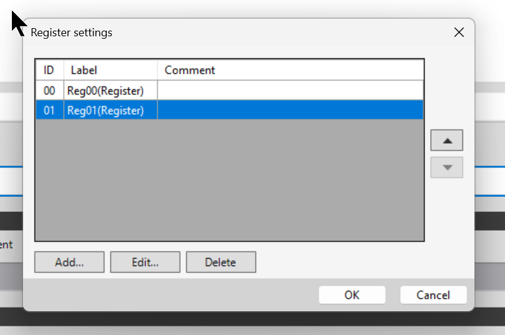Viewport: 505px width, 335px height.
Task: Click the Comment column header
Action: pos(290,70)
